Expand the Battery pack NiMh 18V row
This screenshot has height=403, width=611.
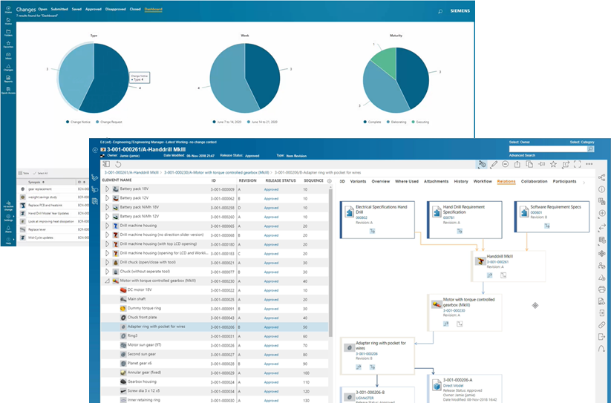click(x=107, y=208)
